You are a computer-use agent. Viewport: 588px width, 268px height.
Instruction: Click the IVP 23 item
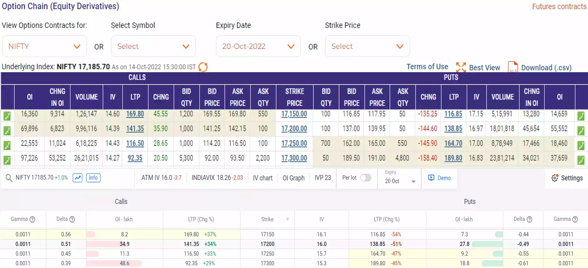tap(323, 178)
